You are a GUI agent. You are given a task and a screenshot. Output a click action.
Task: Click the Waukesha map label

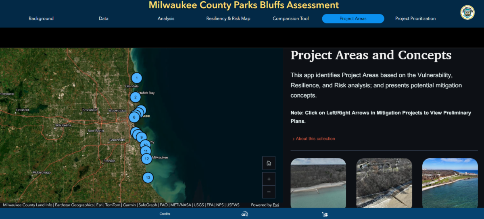click(64, 125)
